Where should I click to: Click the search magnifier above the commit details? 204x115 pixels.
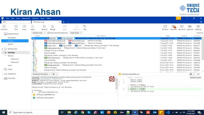tap(115, 74)
